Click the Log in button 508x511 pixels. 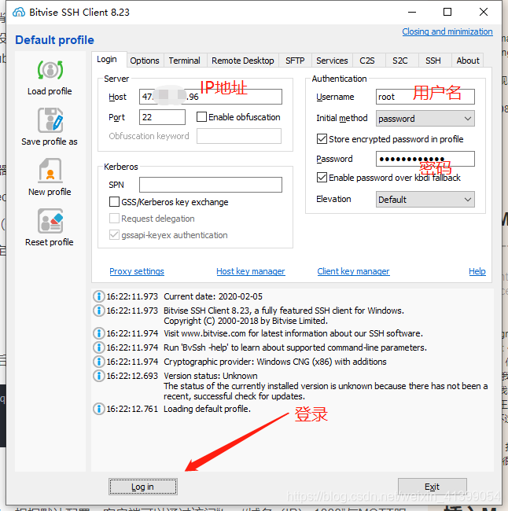[x=143, y=487]
